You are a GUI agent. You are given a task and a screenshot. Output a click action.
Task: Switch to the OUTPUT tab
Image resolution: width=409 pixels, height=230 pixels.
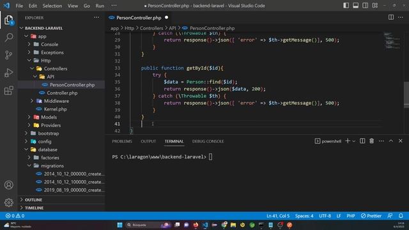(x=148, y=141)
